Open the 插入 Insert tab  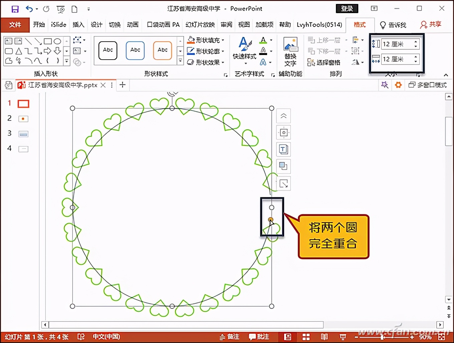coord(78,25)
